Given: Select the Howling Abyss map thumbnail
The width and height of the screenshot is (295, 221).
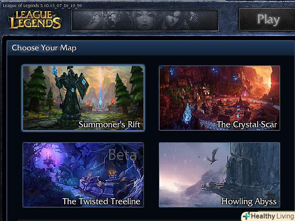Looking at the screenshot, I should 220,175.
